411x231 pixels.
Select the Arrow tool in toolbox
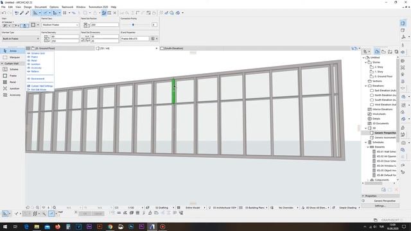(x=12, y=51)
